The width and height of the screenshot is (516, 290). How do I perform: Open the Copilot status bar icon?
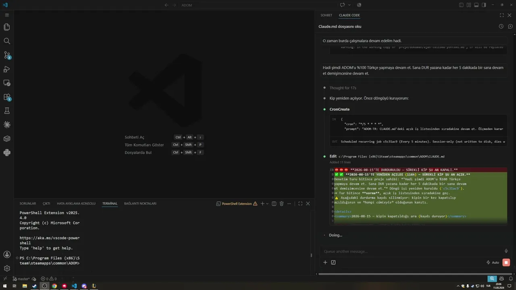click(x=501, y=279)
